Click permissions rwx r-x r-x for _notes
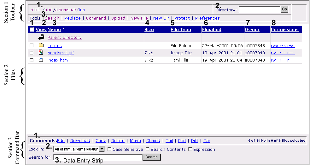The height and width of the screenshot is (165, 310). point(283,45)
